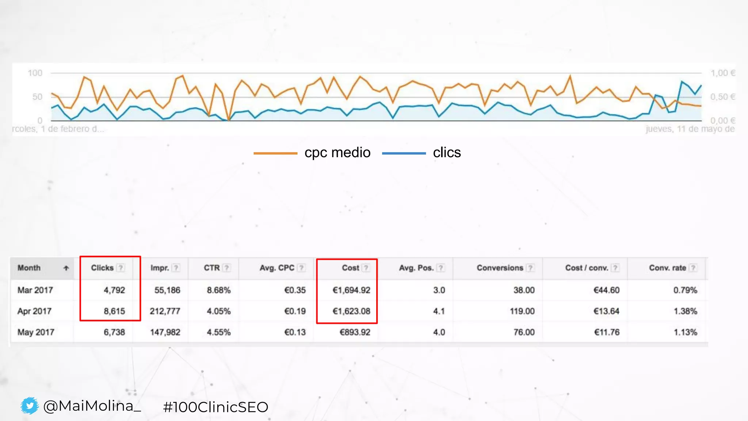Click the help icon beside Impr. header

click(x=176, y=268)
